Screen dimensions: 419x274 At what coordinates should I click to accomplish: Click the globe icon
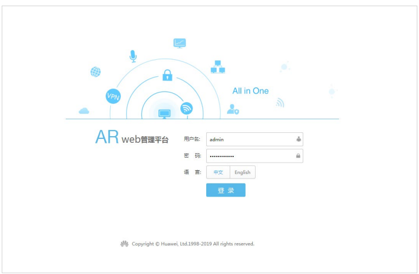coord(95,72)
